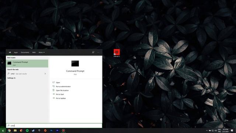The image size is (236, 133).
Task: Expand the Settings (5) results group
Action: click(x=11, y=78)
